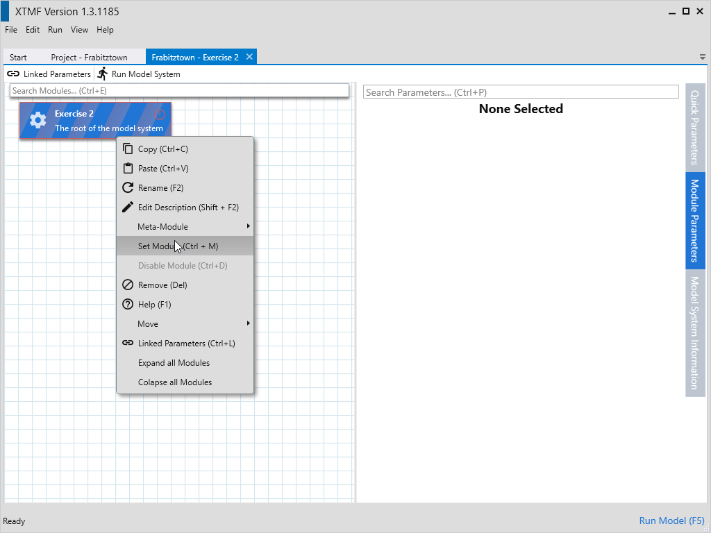The width and height of the screenshot is (711, 533).
Task: Click the Edit Description pencil icon
Action: pyautogui.click(x=127, y=208)
